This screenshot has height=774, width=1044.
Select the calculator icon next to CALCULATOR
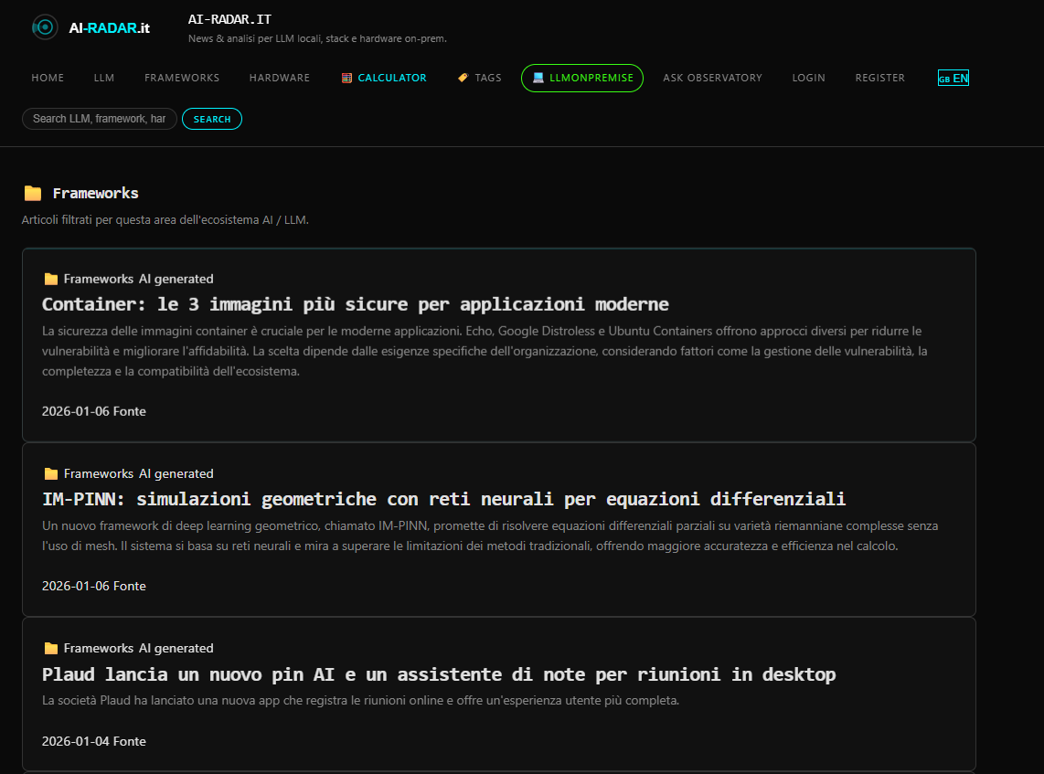pos(346,78)
